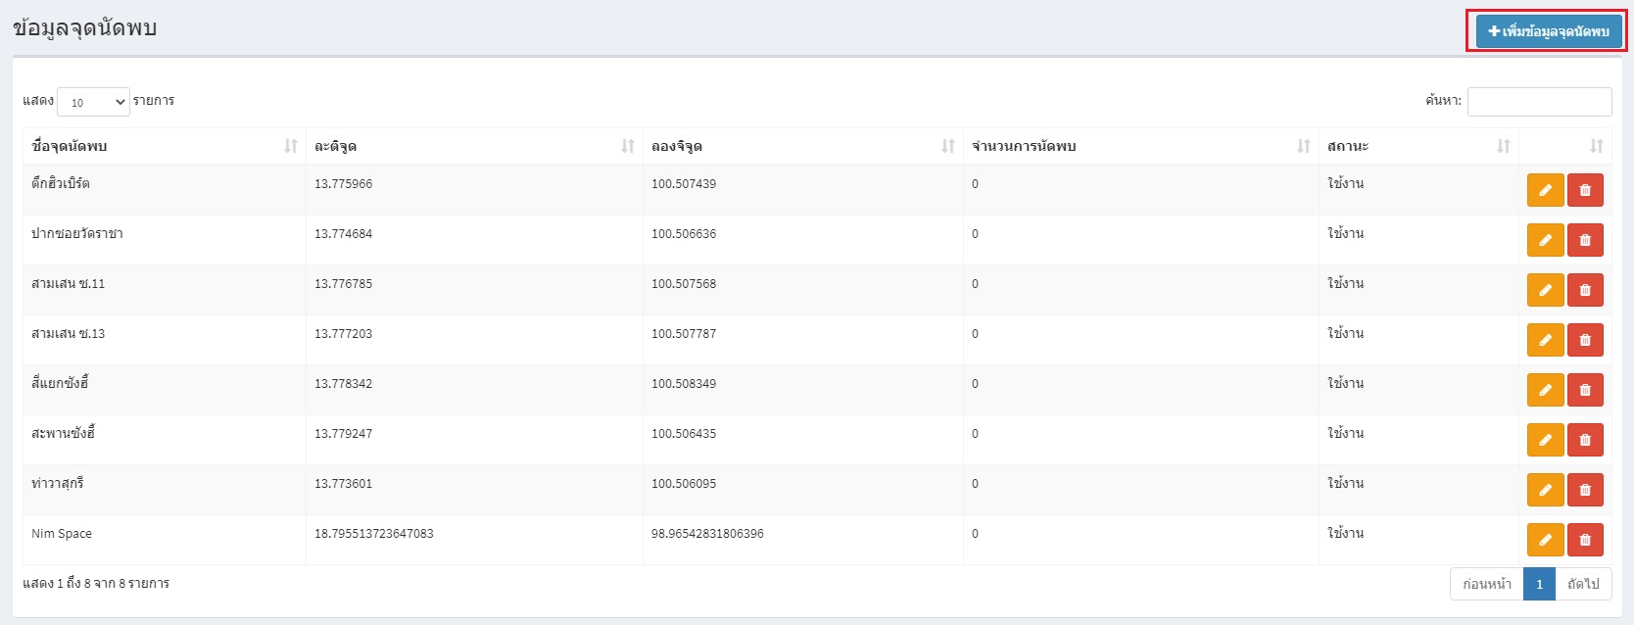Click longitude value 100.507568
The width and height of the screenshot is (1634, 625).
click(x=684, y=284)
